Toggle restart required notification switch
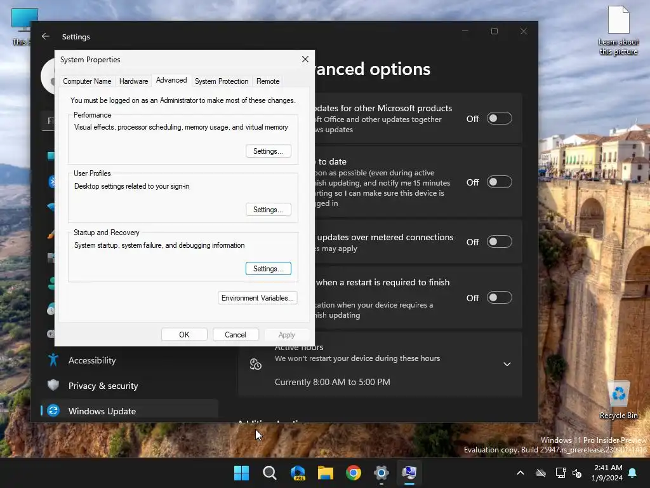The height and width of the screenshot is (488, 650). point(499,297)
